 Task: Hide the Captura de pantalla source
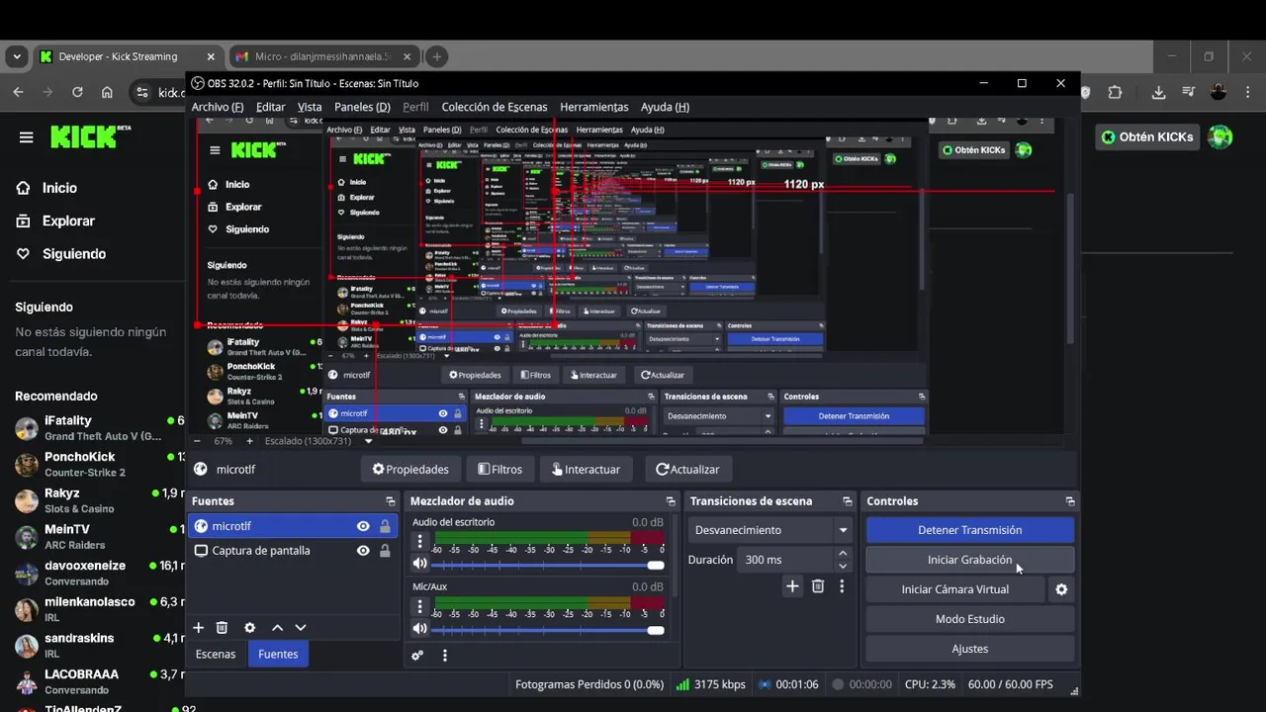363,551
